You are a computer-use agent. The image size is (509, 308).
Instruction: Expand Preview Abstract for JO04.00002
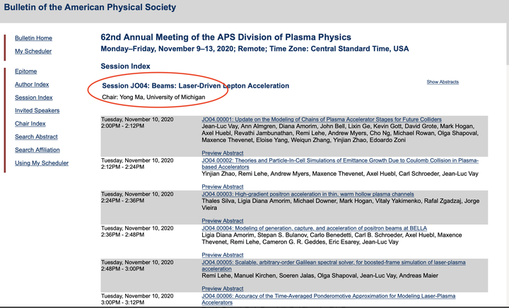pyautogui.click(x=222, y=187)
